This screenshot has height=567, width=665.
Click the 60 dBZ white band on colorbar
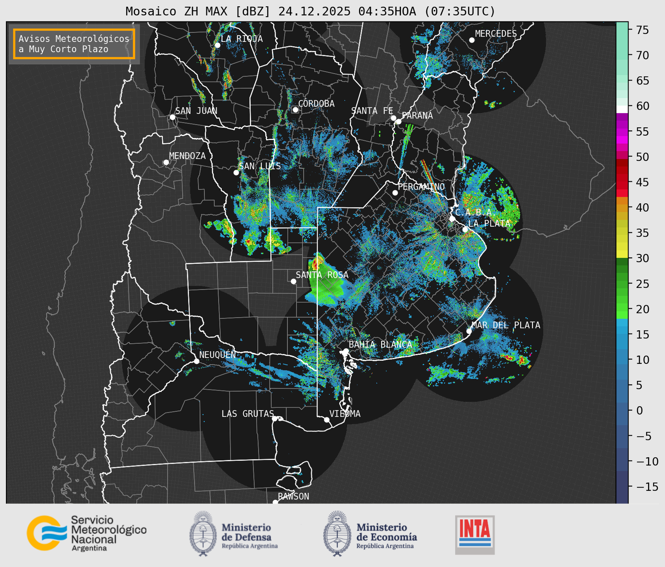pyautogui.click(x=622, y=108)
